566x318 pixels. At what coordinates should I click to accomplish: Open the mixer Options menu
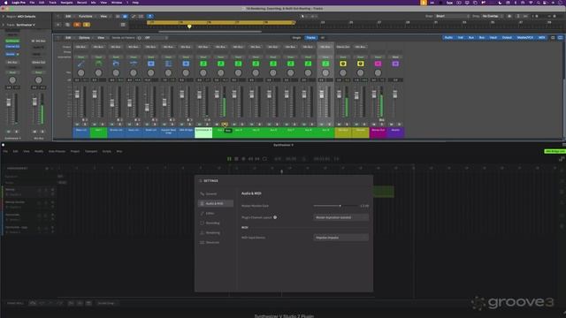(x=85, y=38)
